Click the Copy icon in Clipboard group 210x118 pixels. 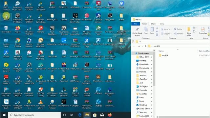tap(145, 30)
